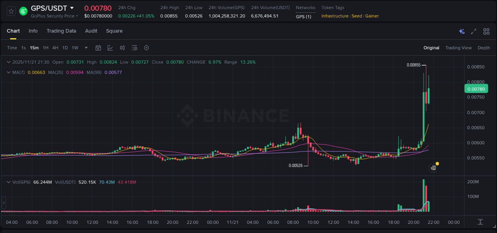
Task: Click the Gainer token tag
Action: point(372,16)
